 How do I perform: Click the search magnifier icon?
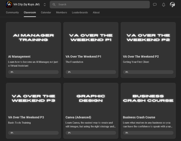[x=54, y=5]
